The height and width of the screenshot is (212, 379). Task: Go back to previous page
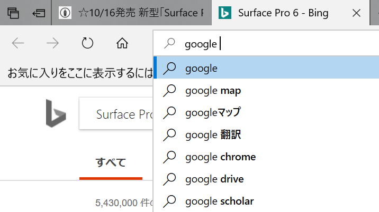[18, 43]
